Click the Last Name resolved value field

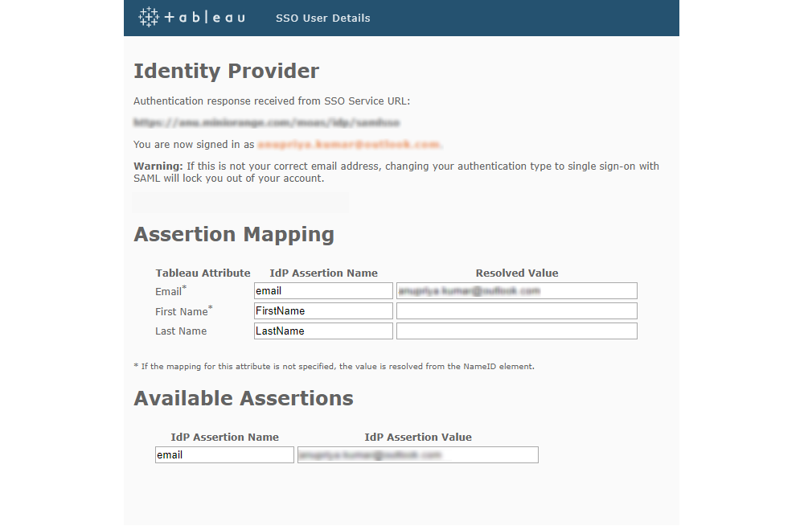click(517, 331)
